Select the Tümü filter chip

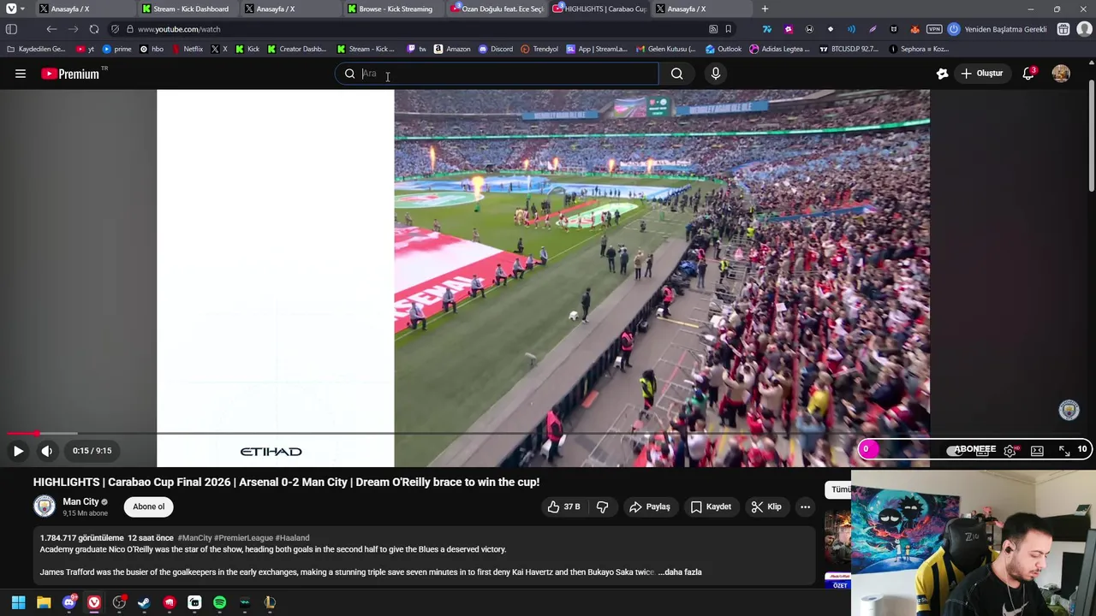[839, 489]
